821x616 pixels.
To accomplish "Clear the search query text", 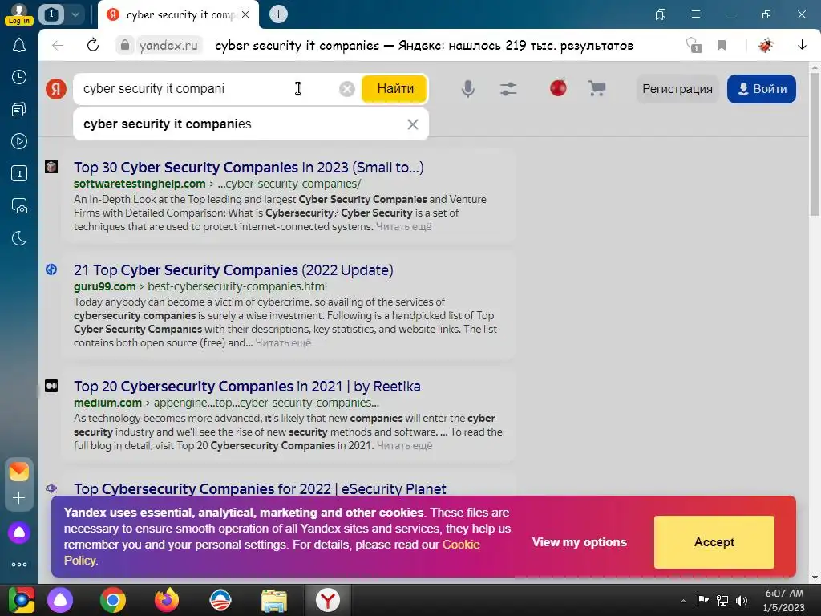I will coord(346,89).
